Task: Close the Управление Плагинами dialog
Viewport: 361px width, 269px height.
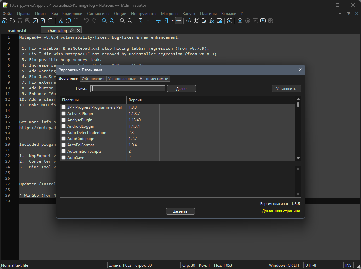Action: coord(300,70)
